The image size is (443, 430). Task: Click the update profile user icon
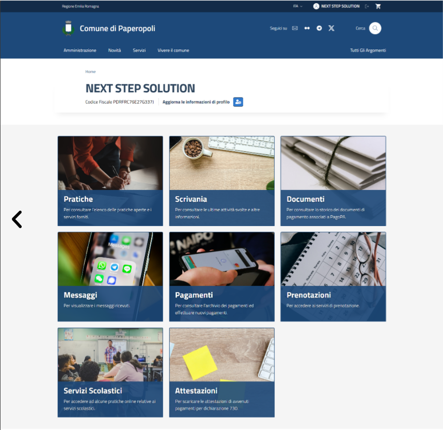coord(238,102)
